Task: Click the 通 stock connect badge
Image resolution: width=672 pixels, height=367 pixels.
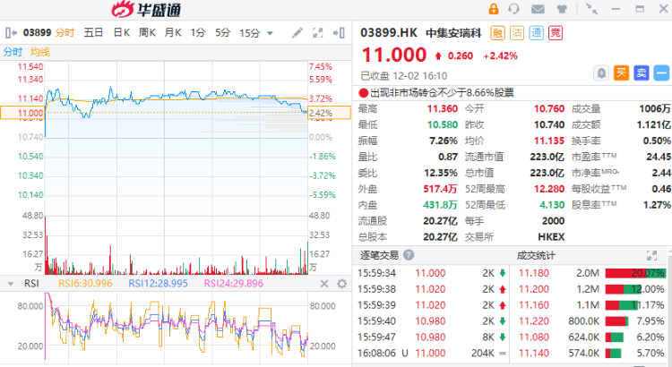Action: (x=536, y=33)
